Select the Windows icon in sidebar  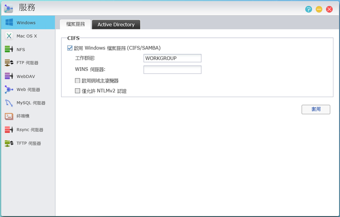(9, 22)
